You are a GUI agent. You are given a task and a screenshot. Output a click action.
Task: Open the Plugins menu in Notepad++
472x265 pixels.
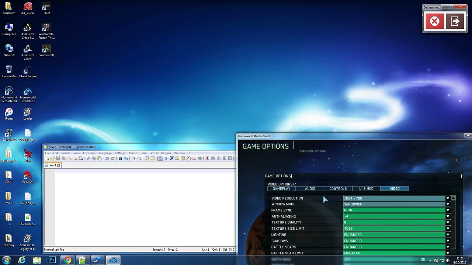(166, 153)
